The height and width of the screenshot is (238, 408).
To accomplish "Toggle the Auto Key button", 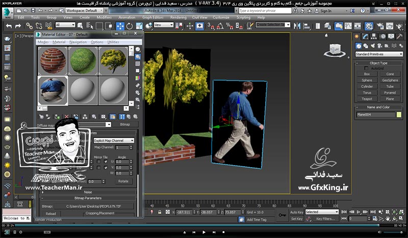I will pyautogui.click(x=297, y=212).
